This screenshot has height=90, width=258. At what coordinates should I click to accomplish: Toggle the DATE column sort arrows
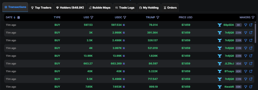[14, 17]
